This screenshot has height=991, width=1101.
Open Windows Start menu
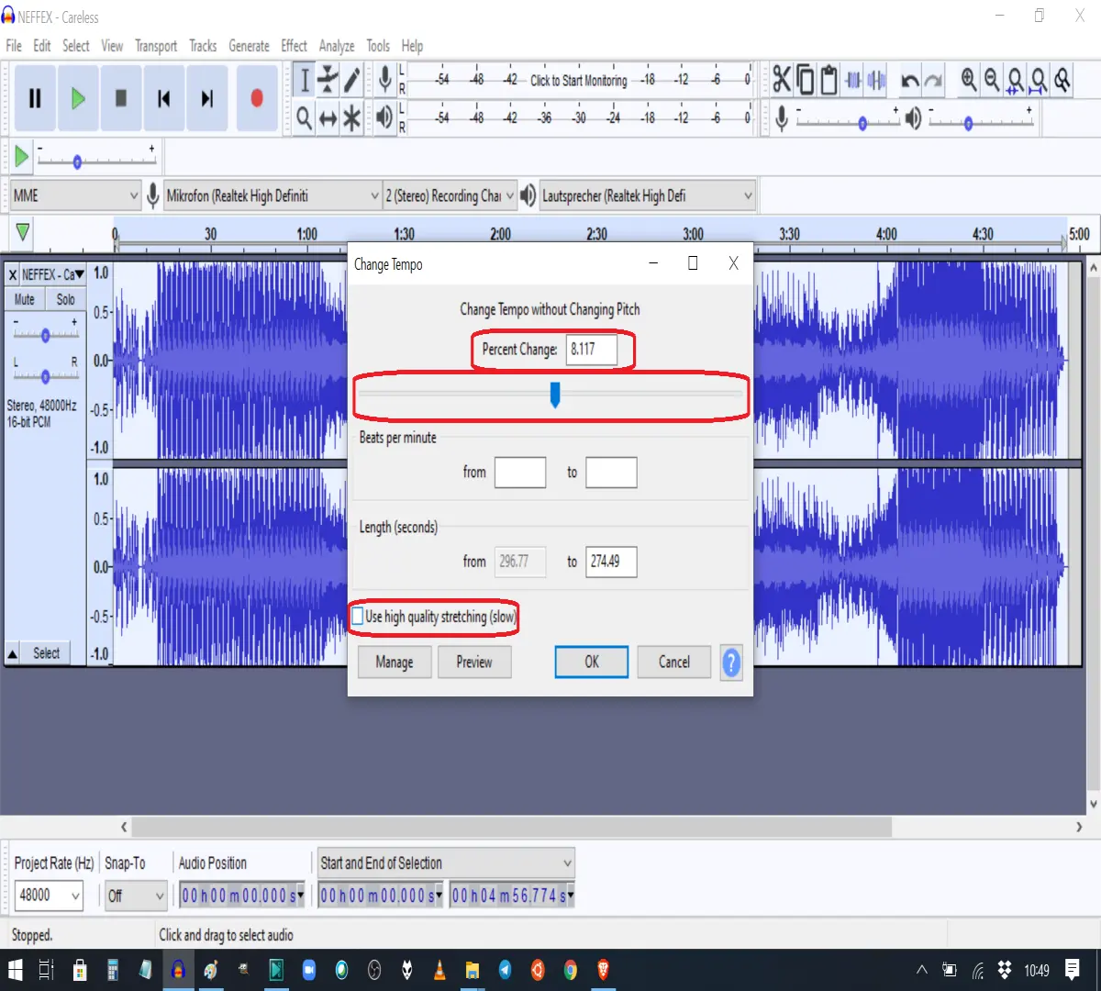click(x=15, y=970)
